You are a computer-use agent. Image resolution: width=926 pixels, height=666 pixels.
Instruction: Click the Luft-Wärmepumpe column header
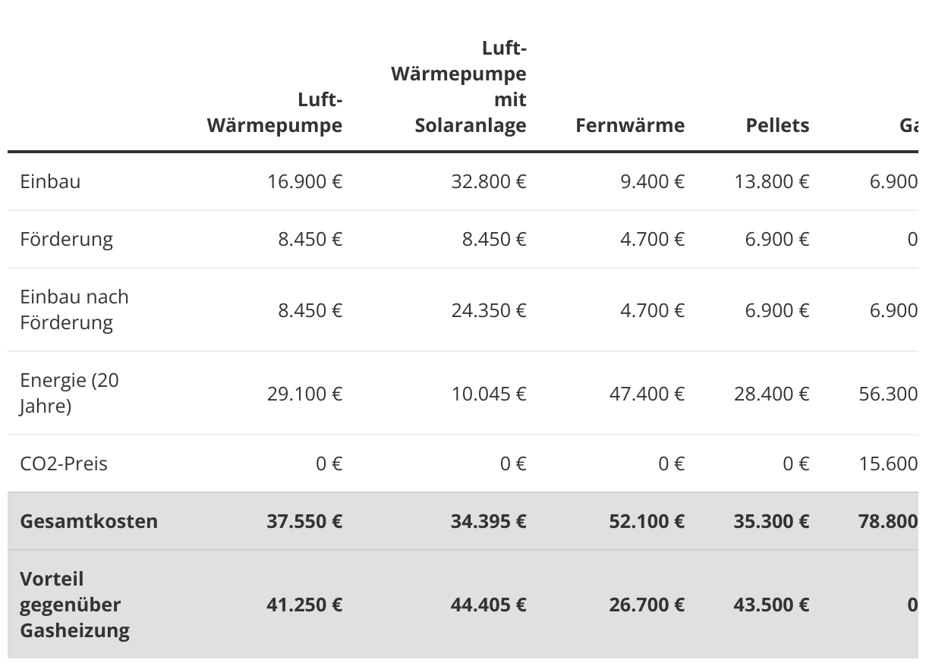275,112
